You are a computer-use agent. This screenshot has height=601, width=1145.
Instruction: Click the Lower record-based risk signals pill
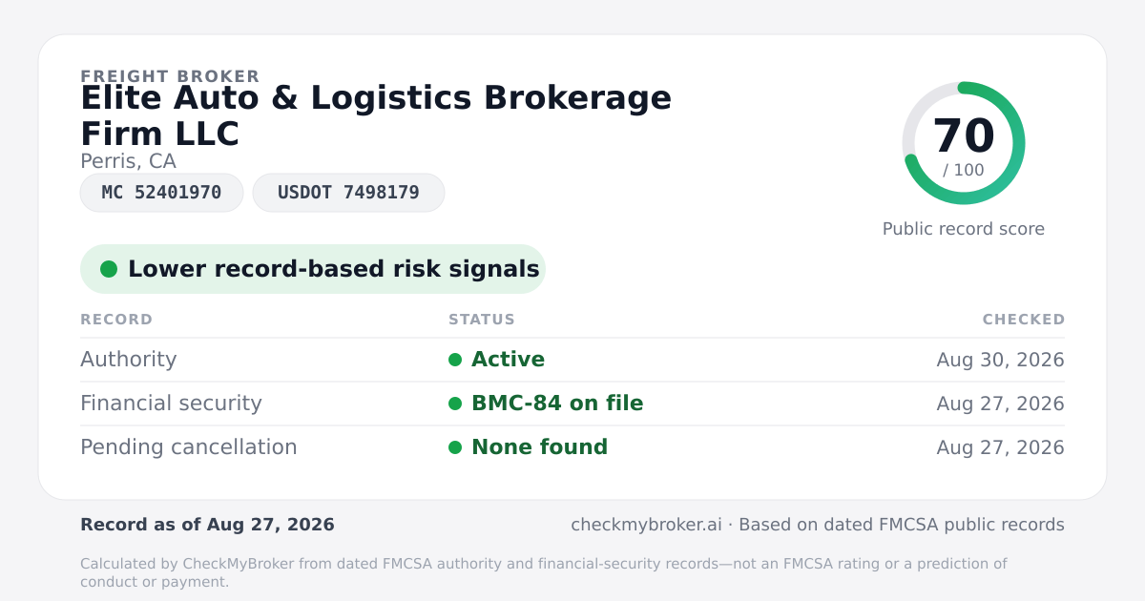[x=313, y=269]
